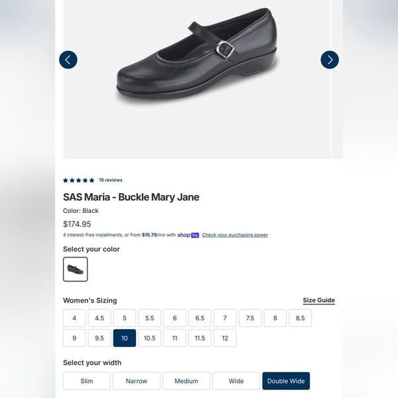The height and width of the screenshot is (398, 398).
Task: Select size 9
Action: pyautogui.click(x=74, y=338)
